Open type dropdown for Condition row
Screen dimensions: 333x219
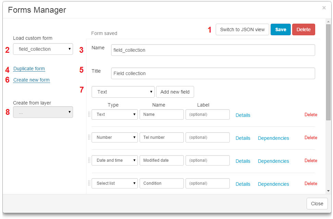tap(115, 183)
